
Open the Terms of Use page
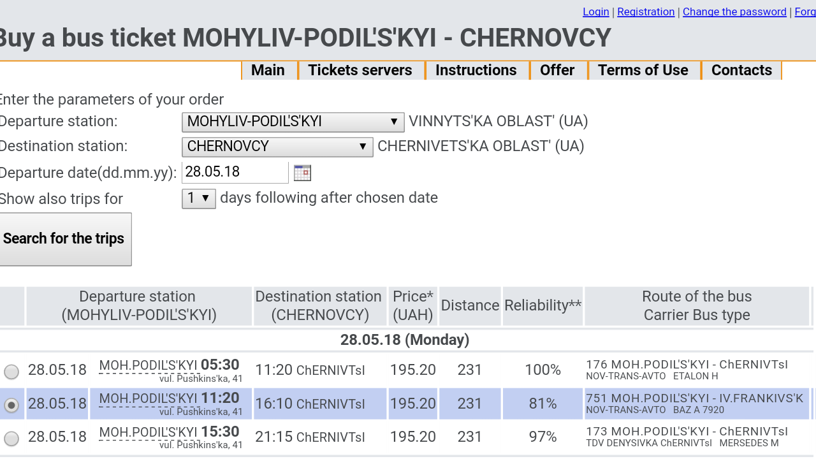click(643, 70)
